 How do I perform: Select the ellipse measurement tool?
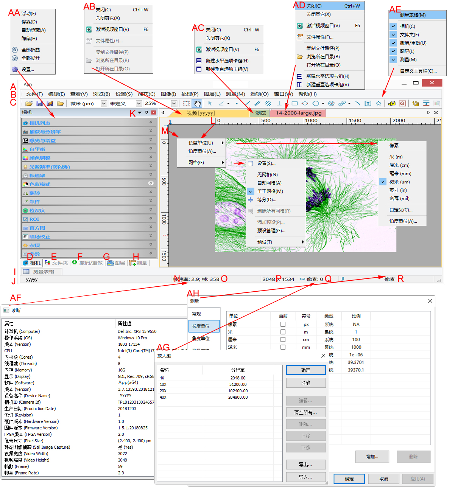305,103
